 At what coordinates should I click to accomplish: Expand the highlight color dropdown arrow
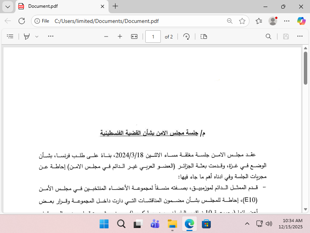37,37
